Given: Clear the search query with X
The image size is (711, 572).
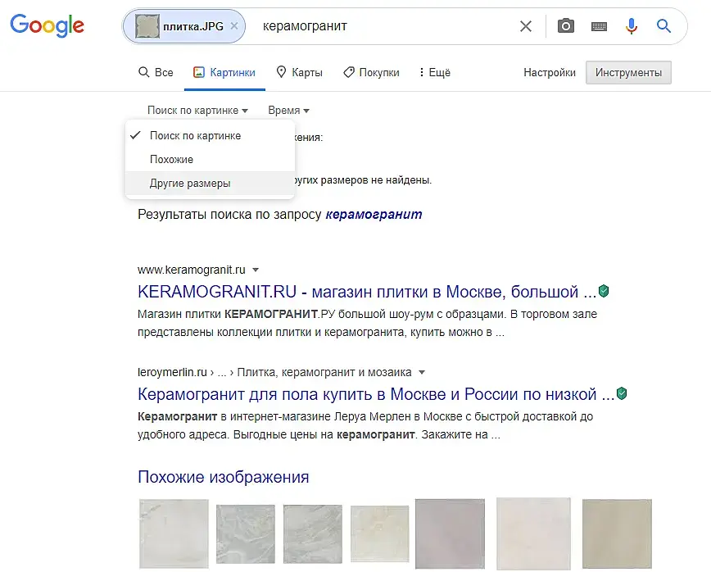Looking at the screenshot, I should click(526, 26).
